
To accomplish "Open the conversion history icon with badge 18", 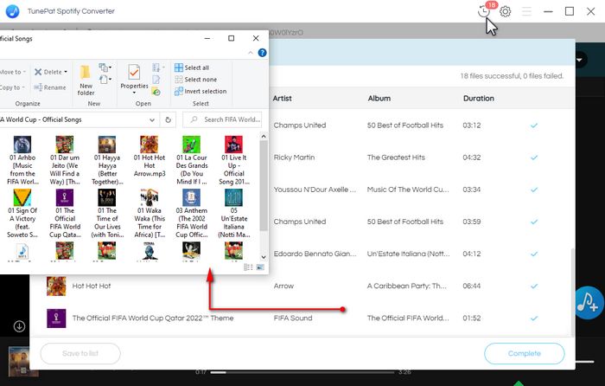I will 484,11.
